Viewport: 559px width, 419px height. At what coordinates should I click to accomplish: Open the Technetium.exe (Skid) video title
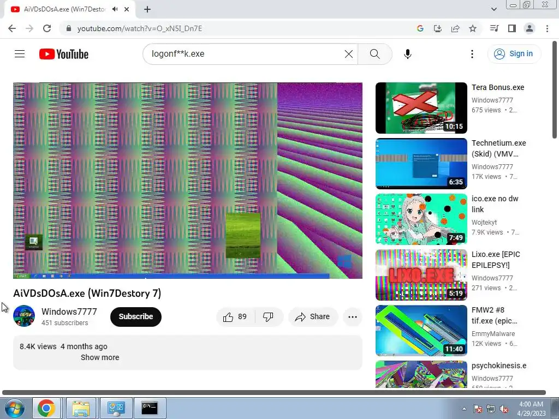(498, 148)
